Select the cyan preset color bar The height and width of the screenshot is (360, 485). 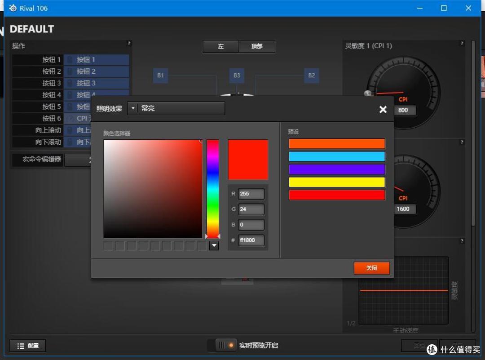337,156
